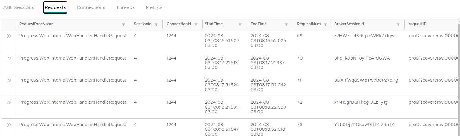The height and width of the screenshot is (136, 460).
Task: Open the Metrics tab
Action: [x=154, y=7]
